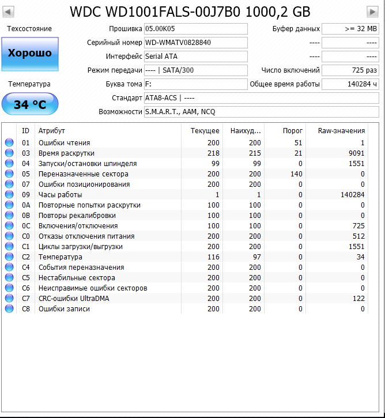Click the Порог column header
The width and height of the screenshot is (385, 418).
pos(293,131)
